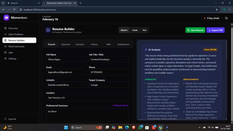Click Rewrite with AI link
233x131 pixels.
click(x=120, y=106)
